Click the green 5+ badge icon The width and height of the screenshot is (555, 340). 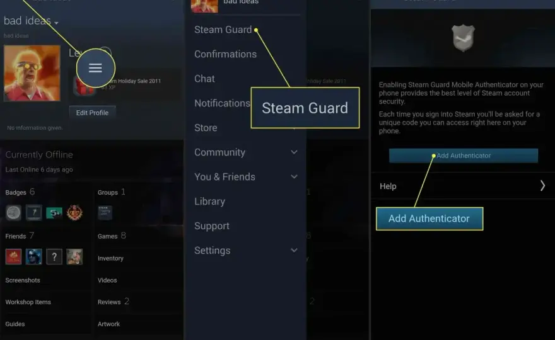click(x=54, y=213)
